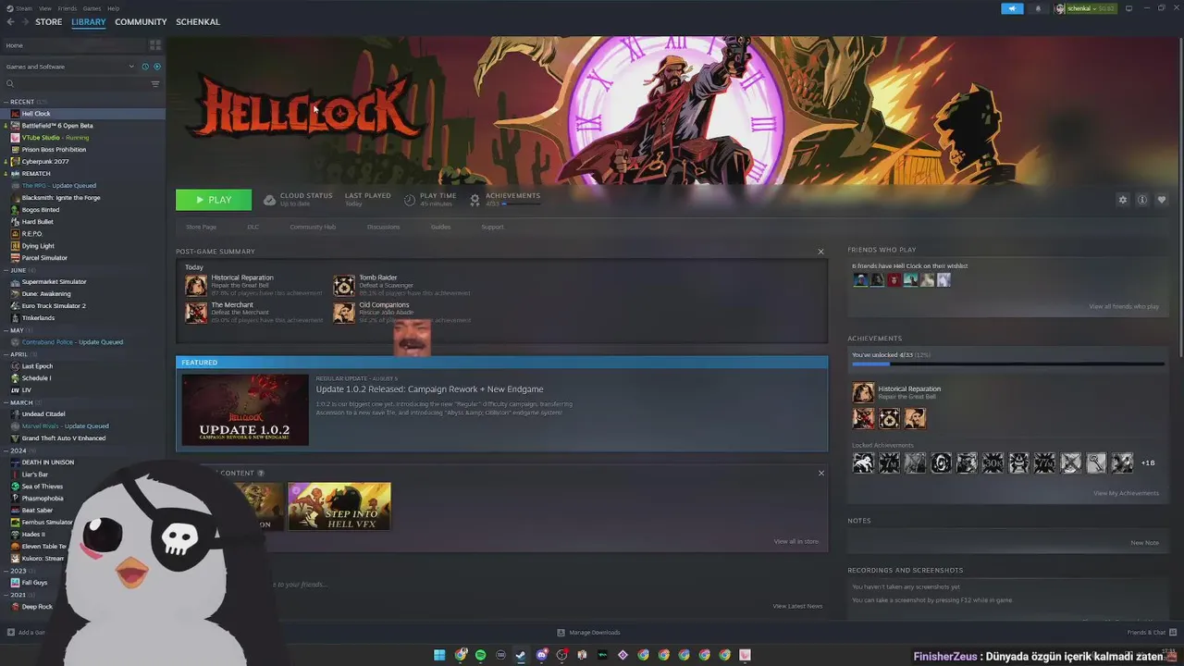Click View all friends who play
Screen dimensions: 1184x666
(x=1124, y=306)
